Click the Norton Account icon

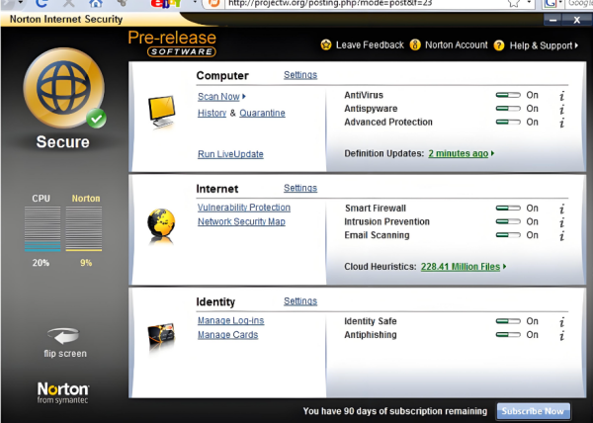tap(415, 45)
